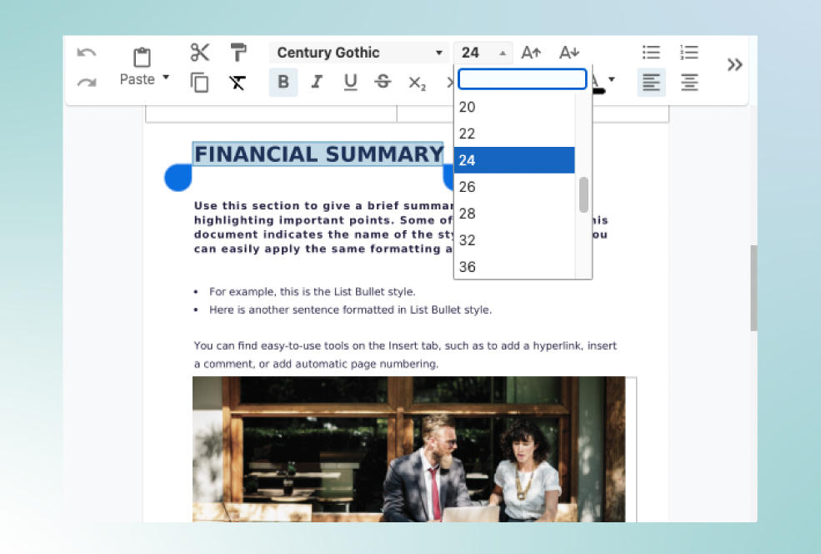821x554 pixels.
Task: Select the Format Painter tool
Action: [x=238, y=53]
